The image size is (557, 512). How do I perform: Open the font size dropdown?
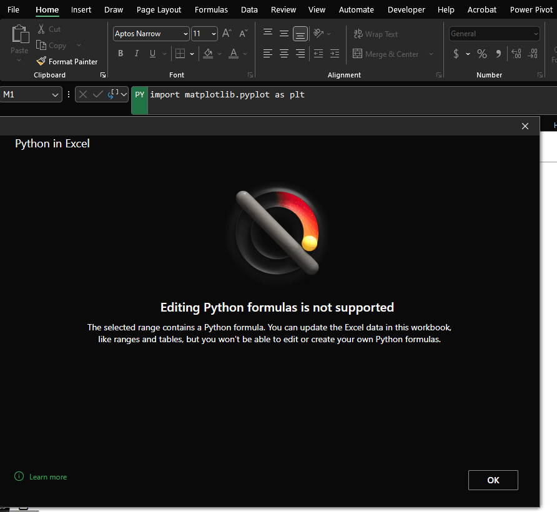pyautogui.click(x=214, y=34)
